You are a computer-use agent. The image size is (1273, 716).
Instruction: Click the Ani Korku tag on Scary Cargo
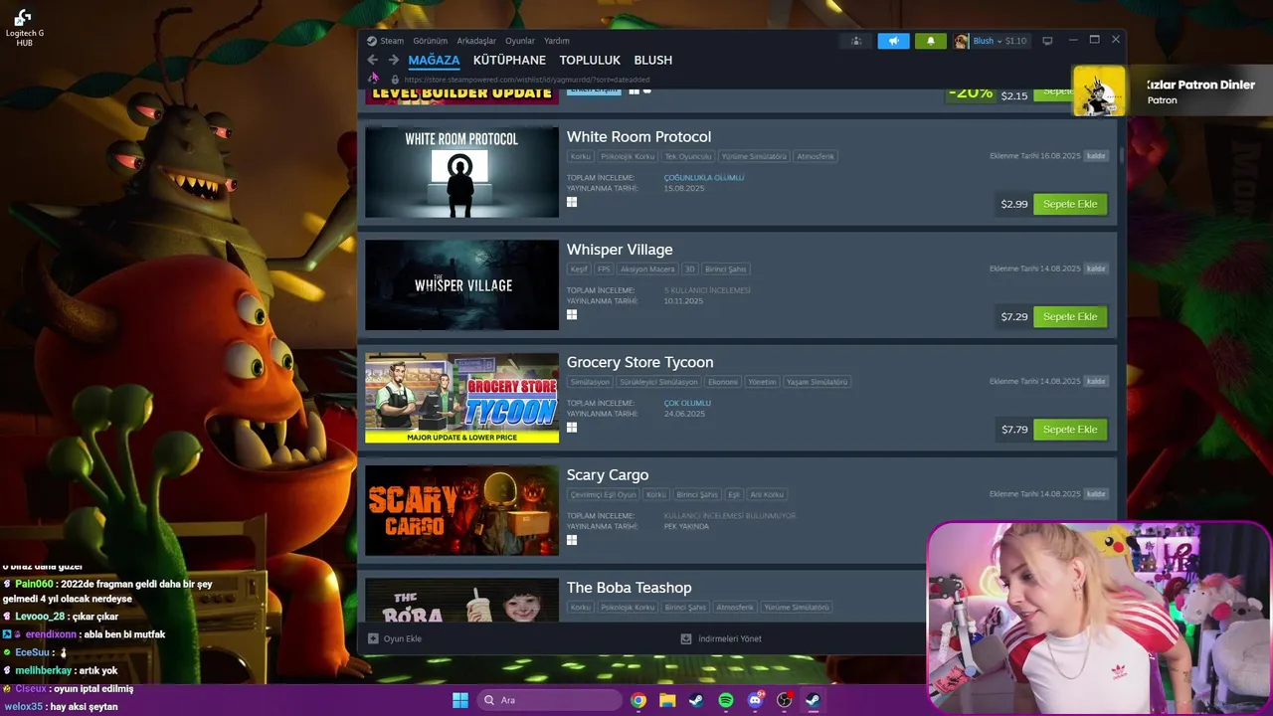767,494
